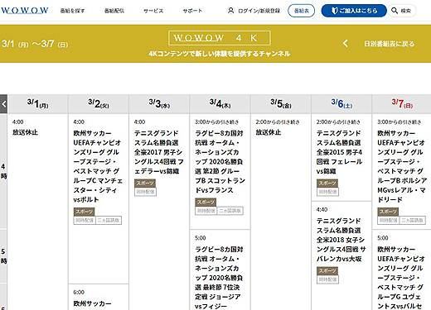The width and height of the screenshot is (431, 310).
Task: Click the WOWOW 4K channel logo box
Action: point(220,38)
